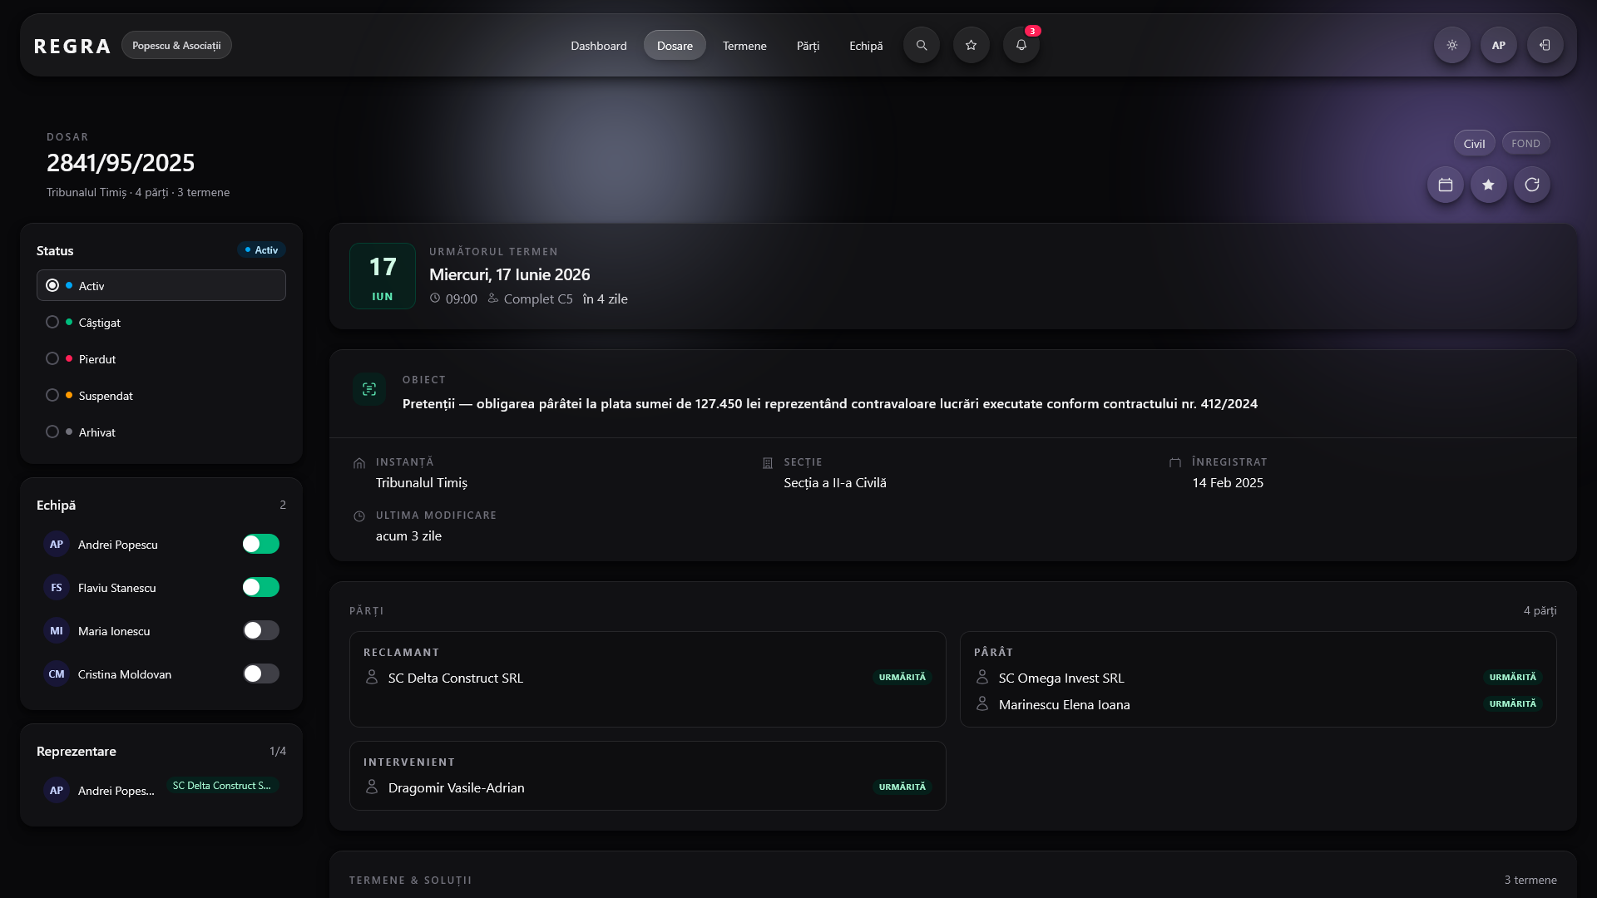Open notifications bell with 3 badge
Image resolution: width=1597 pixels, height=898 pixels.
pos(1021,46)
